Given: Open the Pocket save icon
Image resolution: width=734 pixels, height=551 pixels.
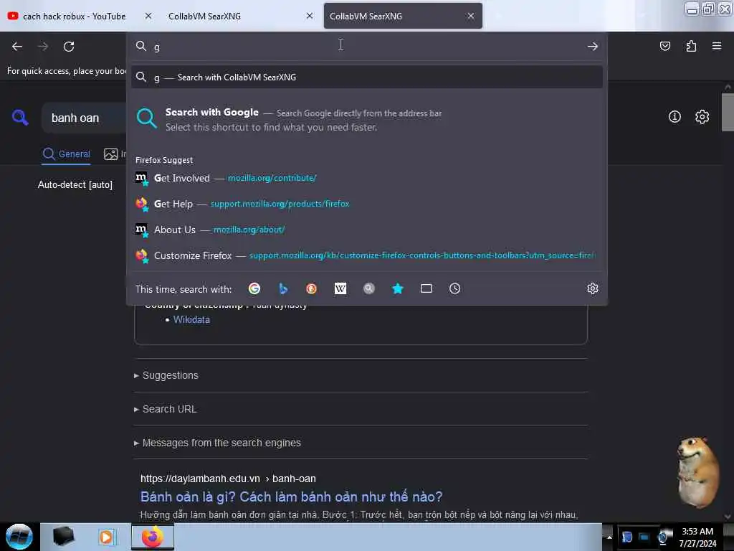Looking at the screenshot, I should click(x=665, y=46).
